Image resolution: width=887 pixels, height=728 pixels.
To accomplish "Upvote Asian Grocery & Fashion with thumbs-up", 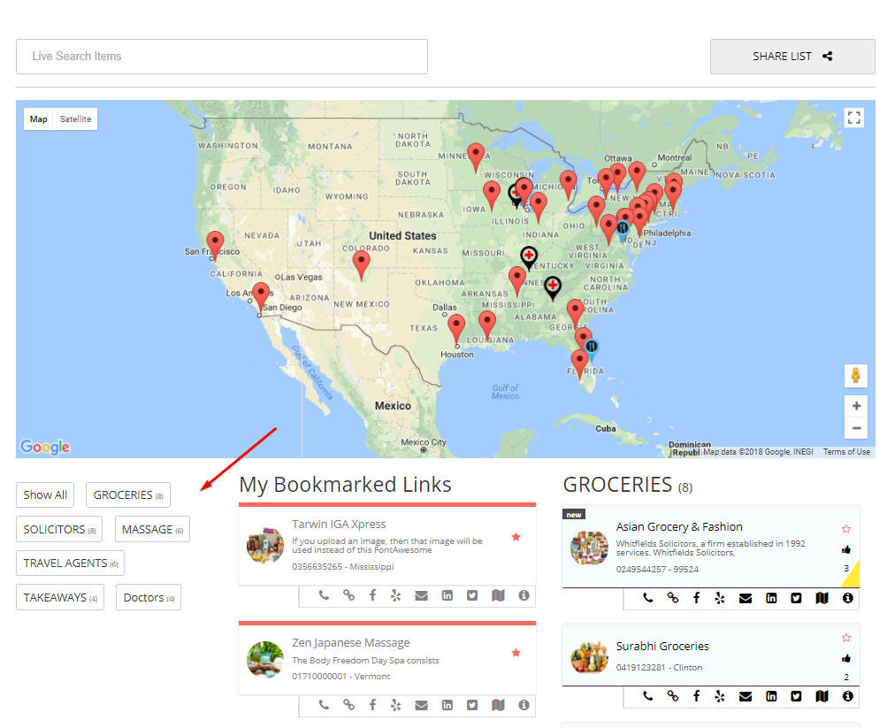I will (846, 549).
